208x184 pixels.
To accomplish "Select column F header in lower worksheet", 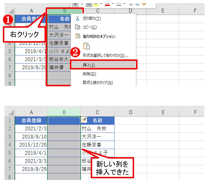I will [192, 112].
